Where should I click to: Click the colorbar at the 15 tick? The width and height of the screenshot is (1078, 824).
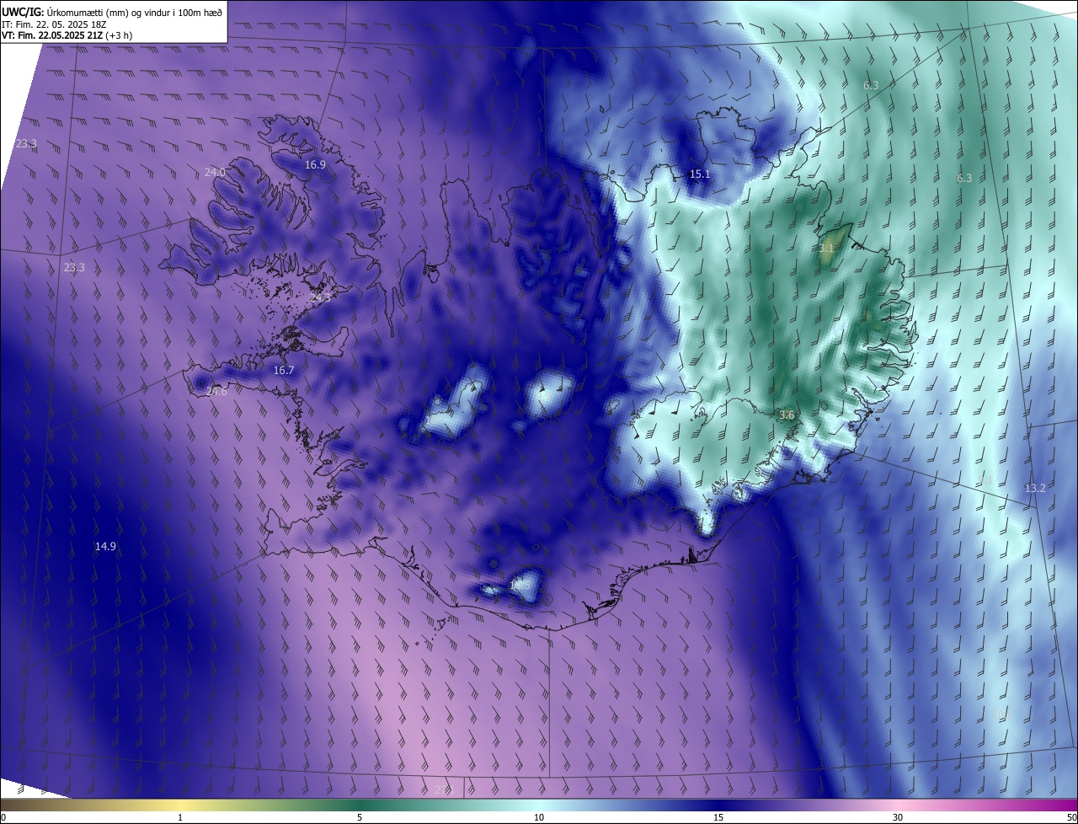click(x=718, y=817)
